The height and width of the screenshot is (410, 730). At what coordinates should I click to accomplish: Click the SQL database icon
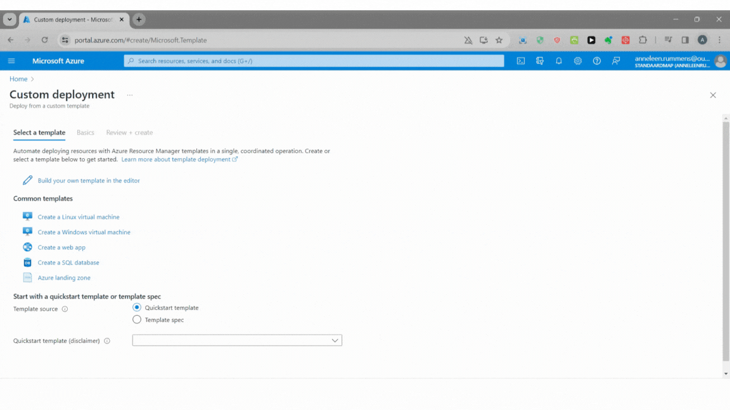pos(27,263)
